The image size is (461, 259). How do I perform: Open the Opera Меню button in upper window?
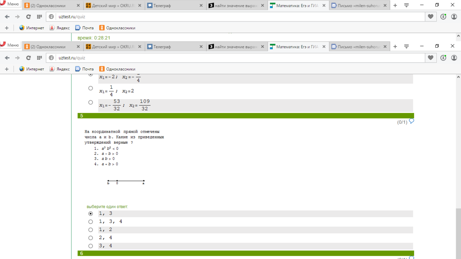[x=10, y=4]
